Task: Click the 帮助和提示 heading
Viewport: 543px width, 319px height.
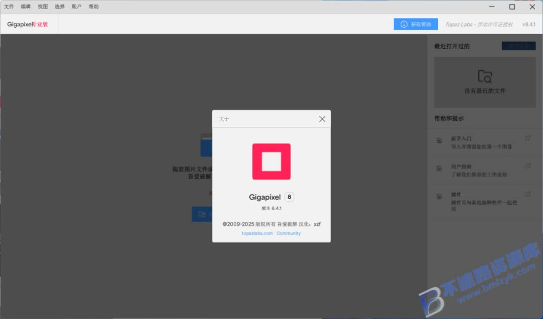Action: tap(449, 118)
